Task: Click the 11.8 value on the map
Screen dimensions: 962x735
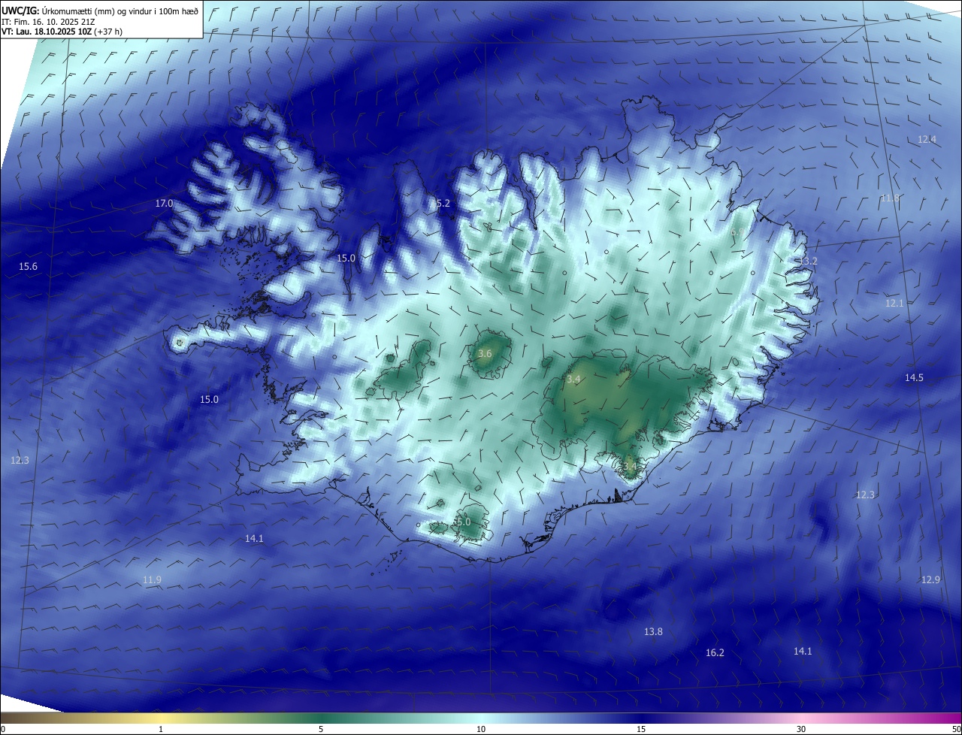Action: [890, 198]
